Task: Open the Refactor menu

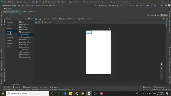Action: pyautogui.click(x=39, y=2)
